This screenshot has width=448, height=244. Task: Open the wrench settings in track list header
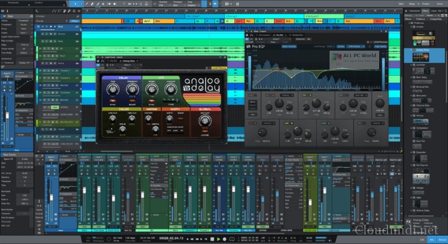click(x=37, y=11)
